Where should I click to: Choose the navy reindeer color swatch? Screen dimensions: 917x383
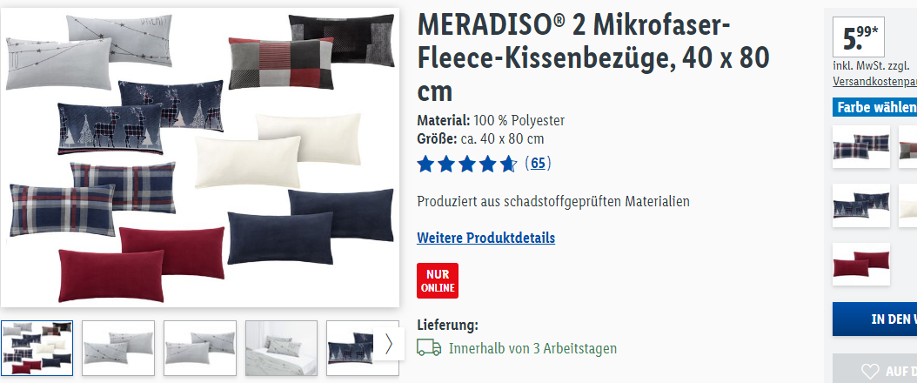point(860,205)
